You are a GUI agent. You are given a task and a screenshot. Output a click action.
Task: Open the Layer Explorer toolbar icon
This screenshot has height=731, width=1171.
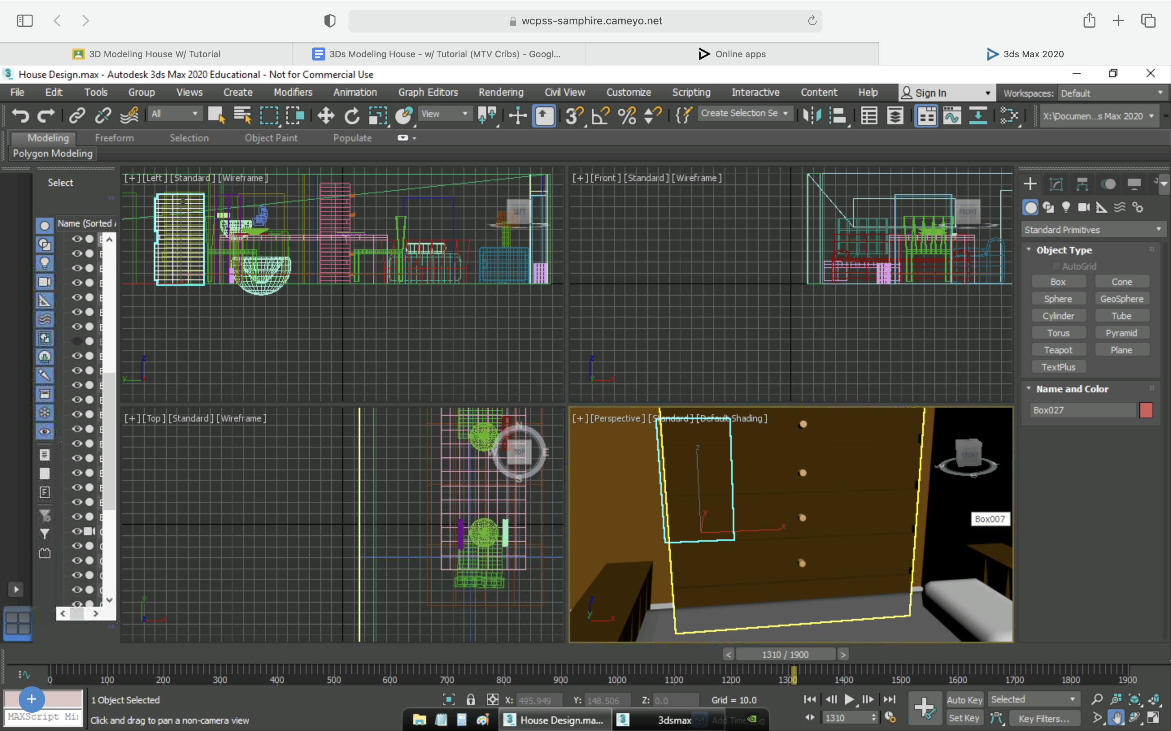[x=896, y=116]
